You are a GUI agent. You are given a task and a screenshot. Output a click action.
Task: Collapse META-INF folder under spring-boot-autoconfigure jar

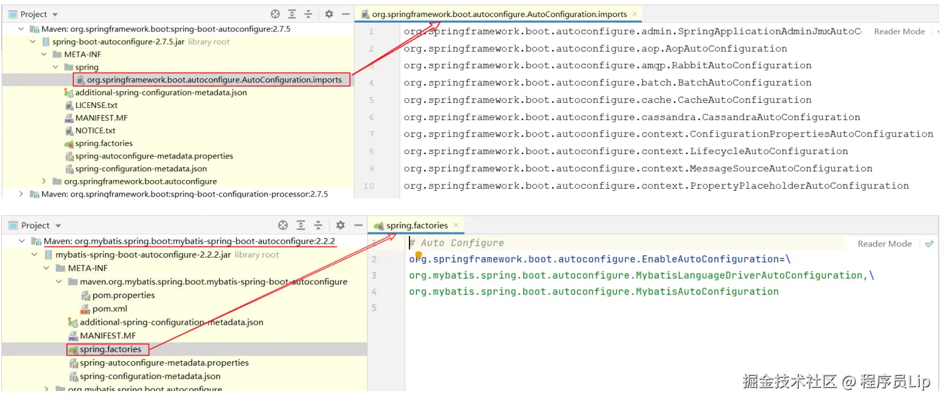[x=44, y=54]
